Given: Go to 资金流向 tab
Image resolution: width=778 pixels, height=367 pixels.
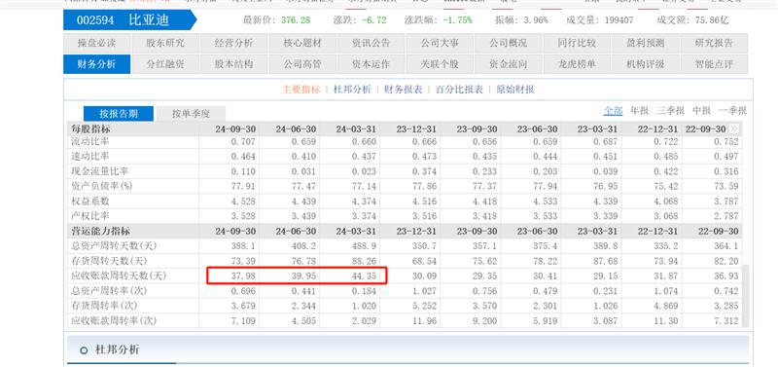Looking at the screenshot, I should pos(508,64).
